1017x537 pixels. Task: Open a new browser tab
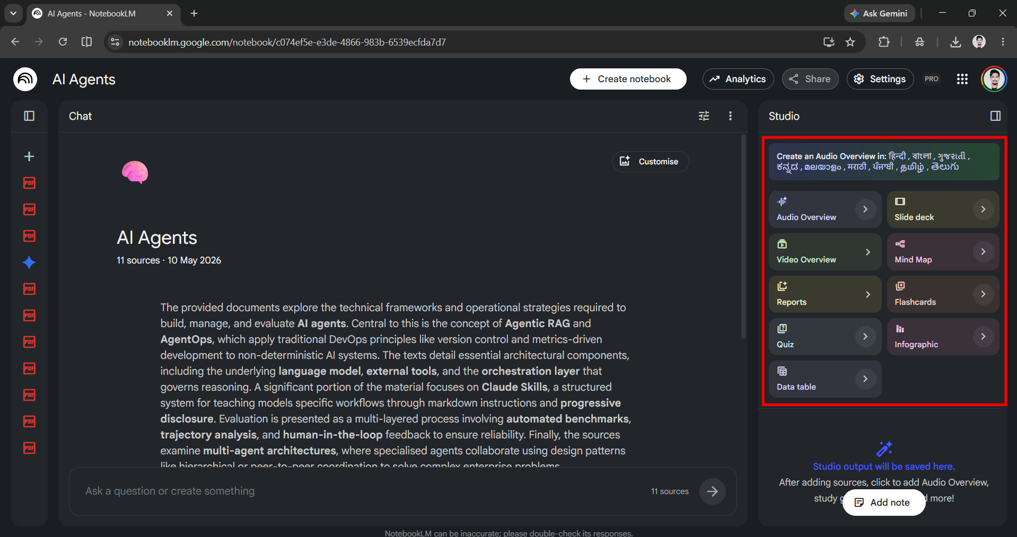(194, 13)
